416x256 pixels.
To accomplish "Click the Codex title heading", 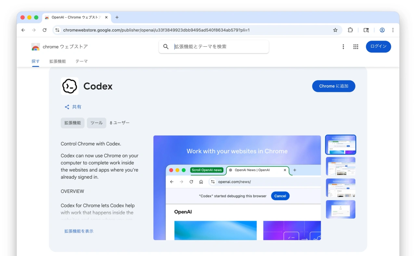I will [98, 86].
